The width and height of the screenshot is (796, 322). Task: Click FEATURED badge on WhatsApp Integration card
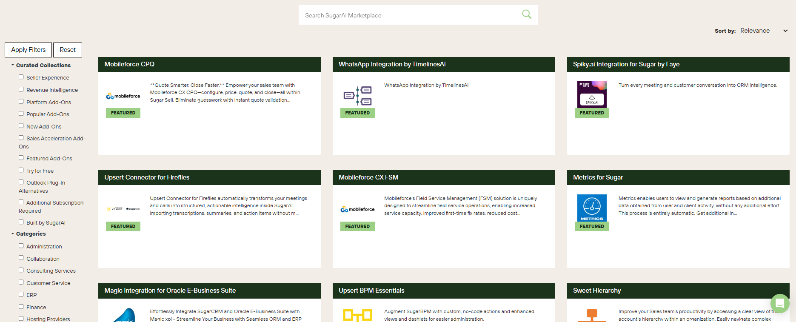click(357, 113)
